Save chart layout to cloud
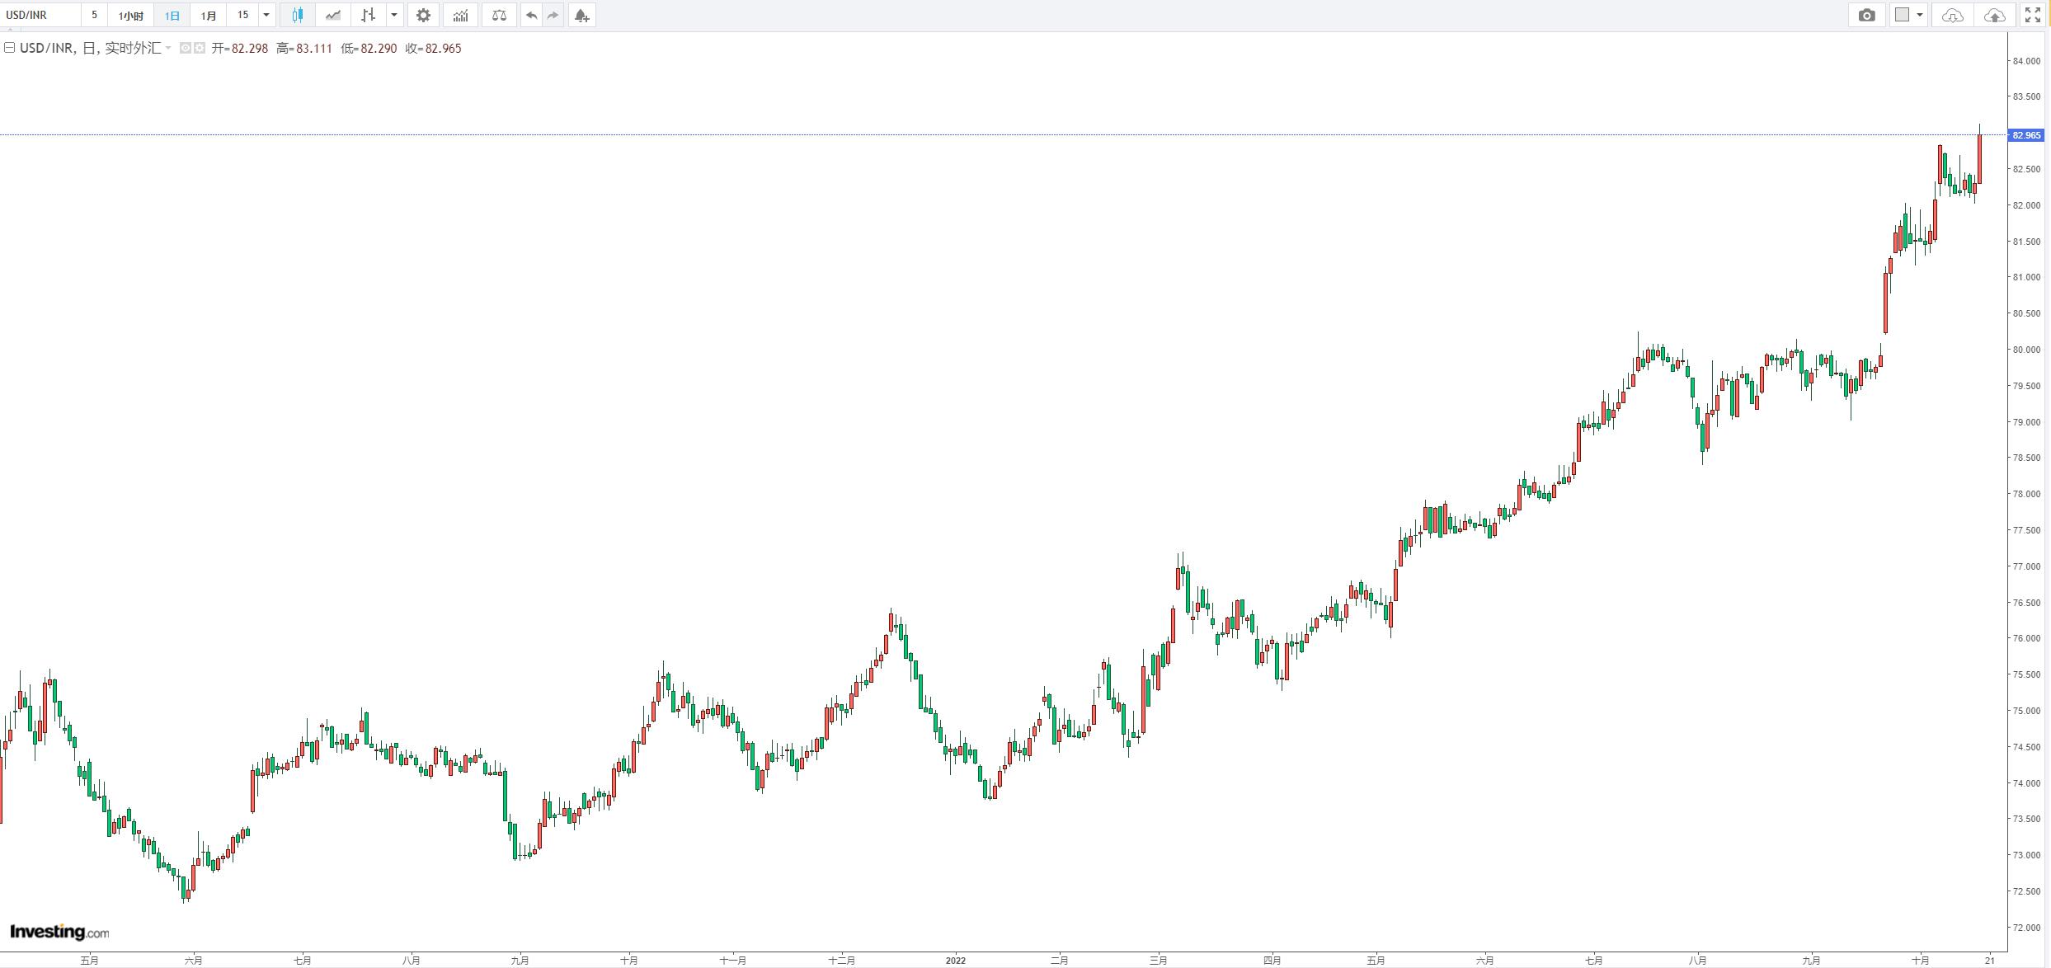Screen dimensions: 2051x968 coord(1994,15)
